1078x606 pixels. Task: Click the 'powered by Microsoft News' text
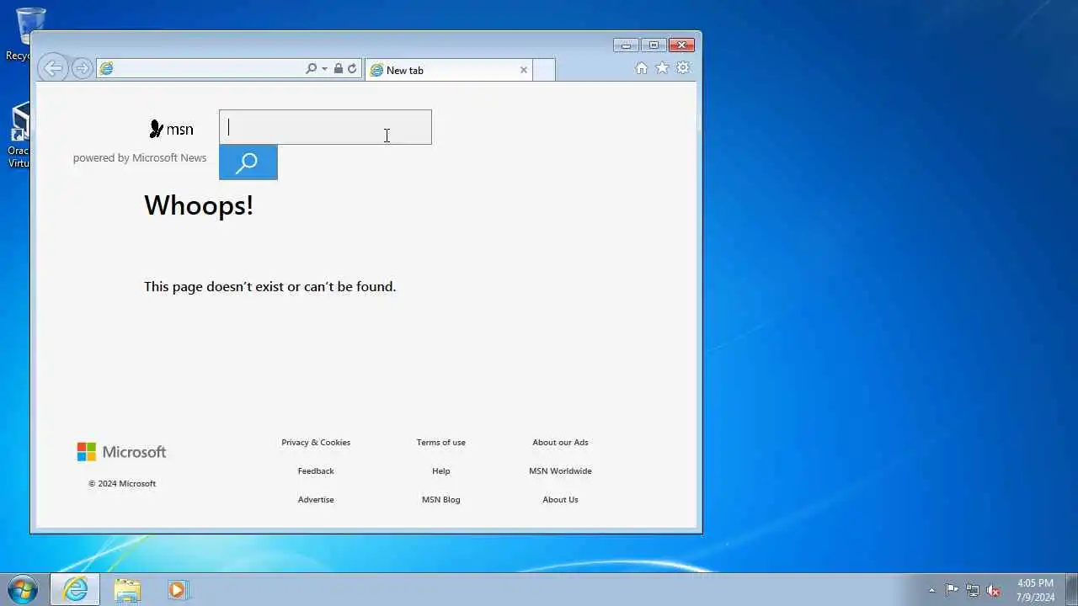[x=140, y=157]
